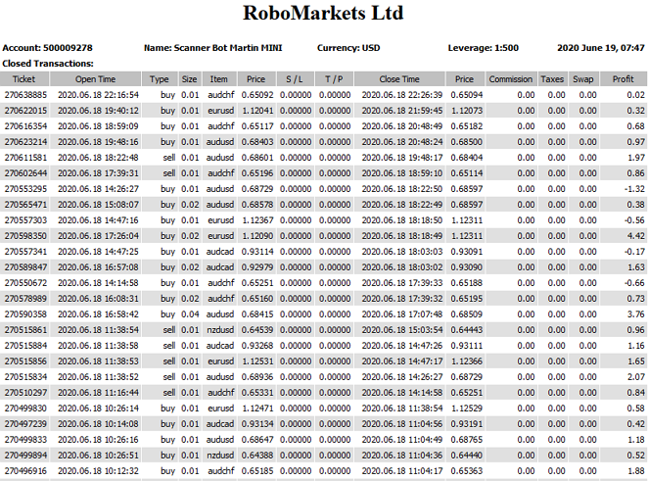Click the RoboMarkets Ltd report title
Viewport: 648px width, 481px height.
(323, 15)
